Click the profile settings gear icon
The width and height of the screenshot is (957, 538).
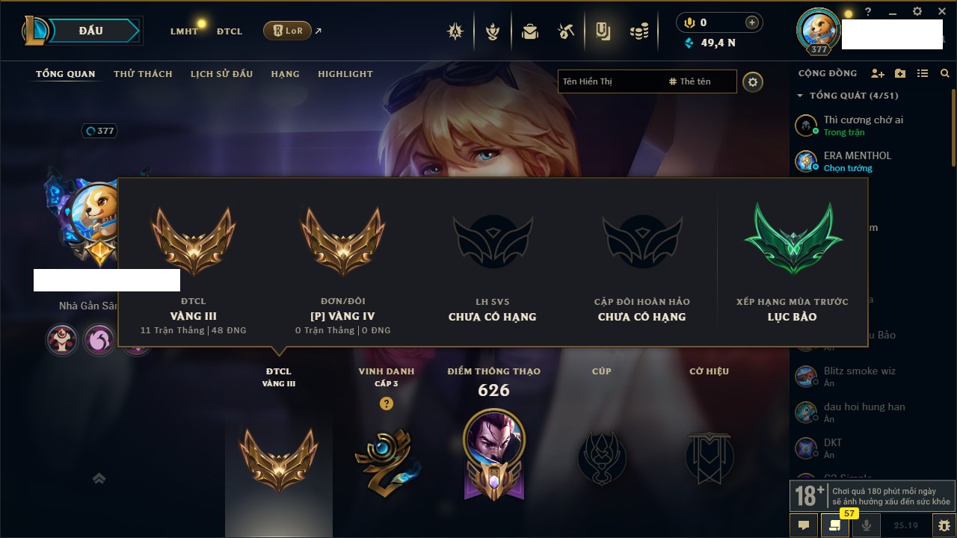point(753,81)
